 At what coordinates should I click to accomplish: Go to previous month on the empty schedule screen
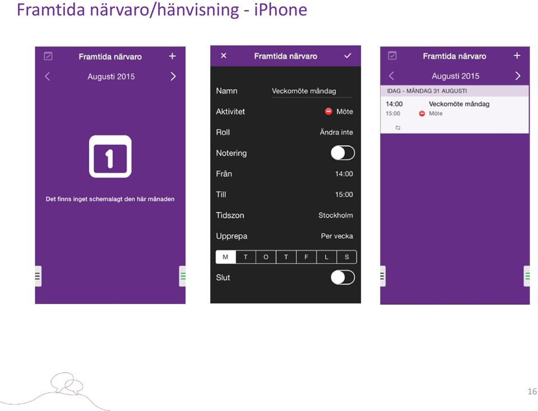click(47, 76)
